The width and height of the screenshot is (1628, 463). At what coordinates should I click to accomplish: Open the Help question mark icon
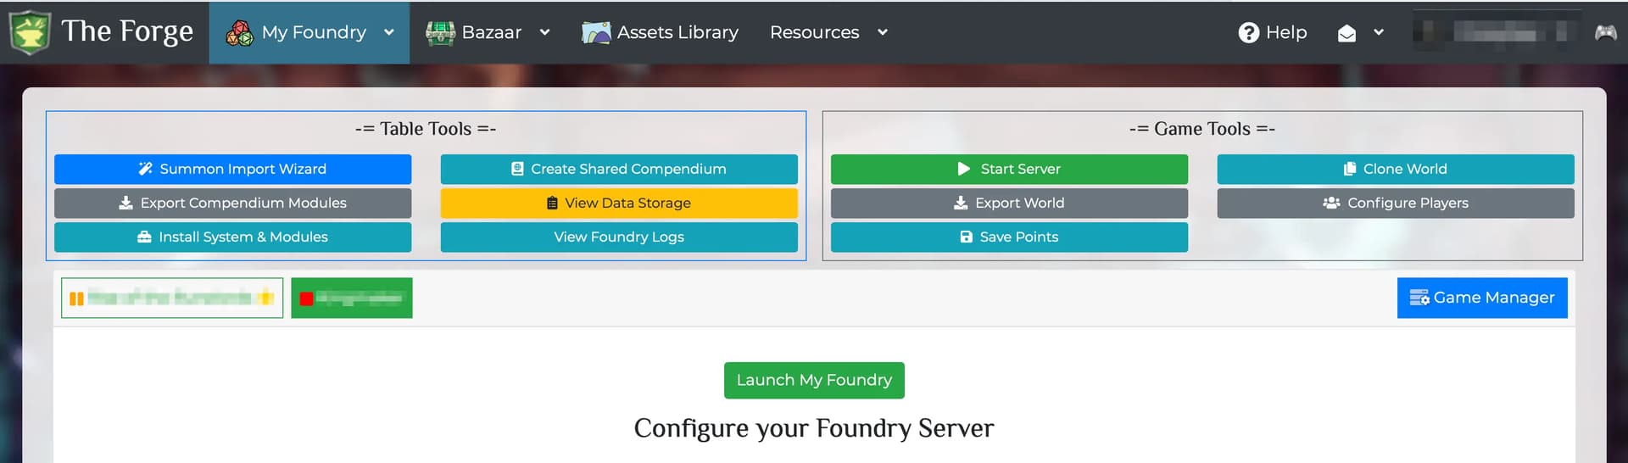1248,32
